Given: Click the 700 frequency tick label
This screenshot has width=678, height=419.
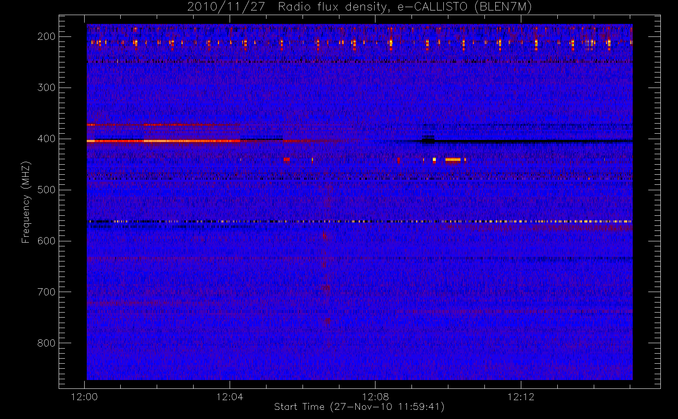Looking at the screenshot, I should [47, 292].
